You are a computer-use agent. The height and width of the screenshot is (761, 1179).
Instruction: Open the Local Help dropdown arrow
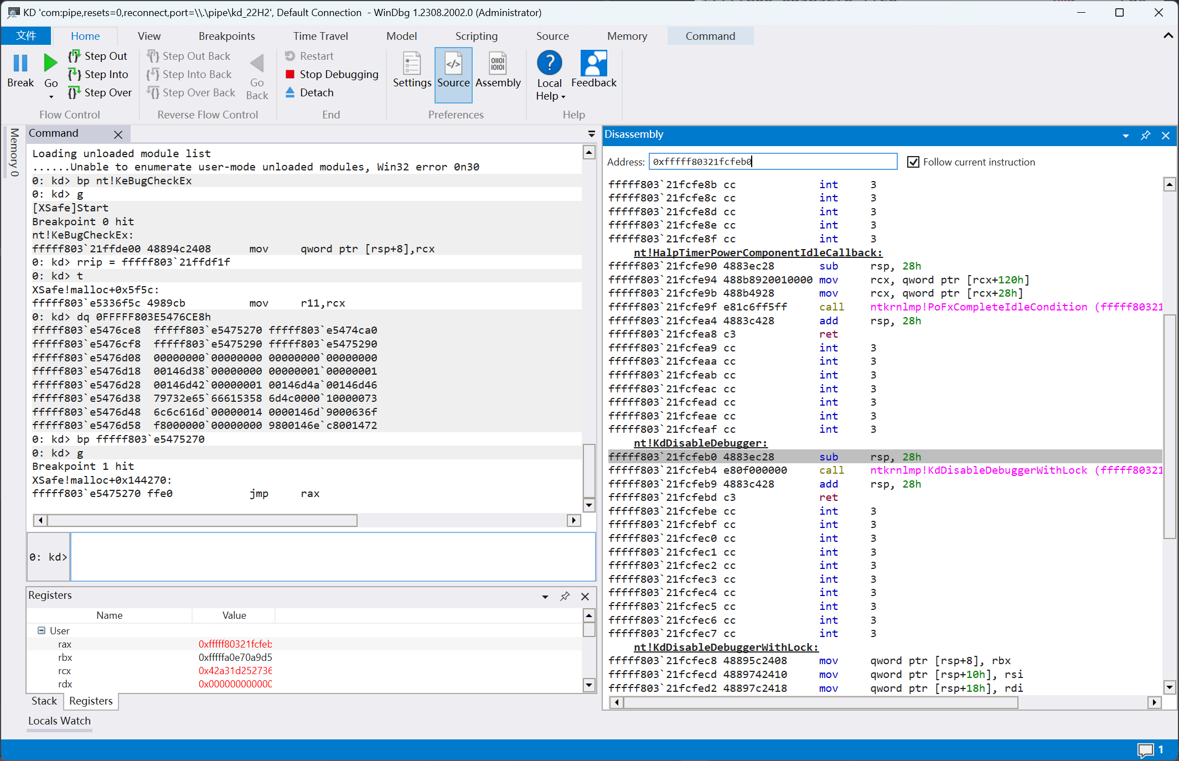coord(563,97)
